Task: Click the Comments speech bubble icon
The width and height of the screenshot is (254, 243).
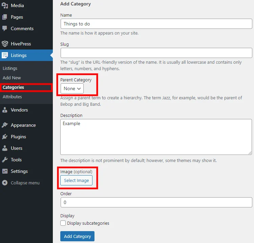Action: (5, 28)
